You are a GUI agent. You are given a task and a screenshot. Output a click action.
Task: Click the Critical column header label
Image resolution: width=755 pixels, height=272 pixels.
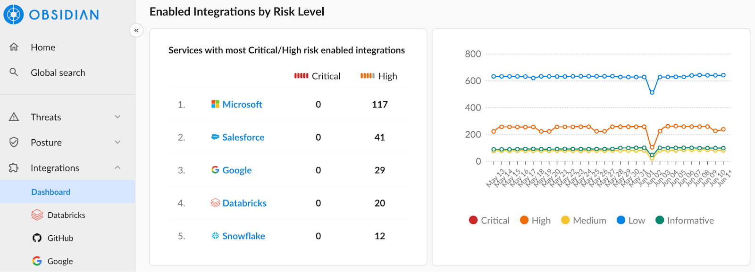(326, 76)
